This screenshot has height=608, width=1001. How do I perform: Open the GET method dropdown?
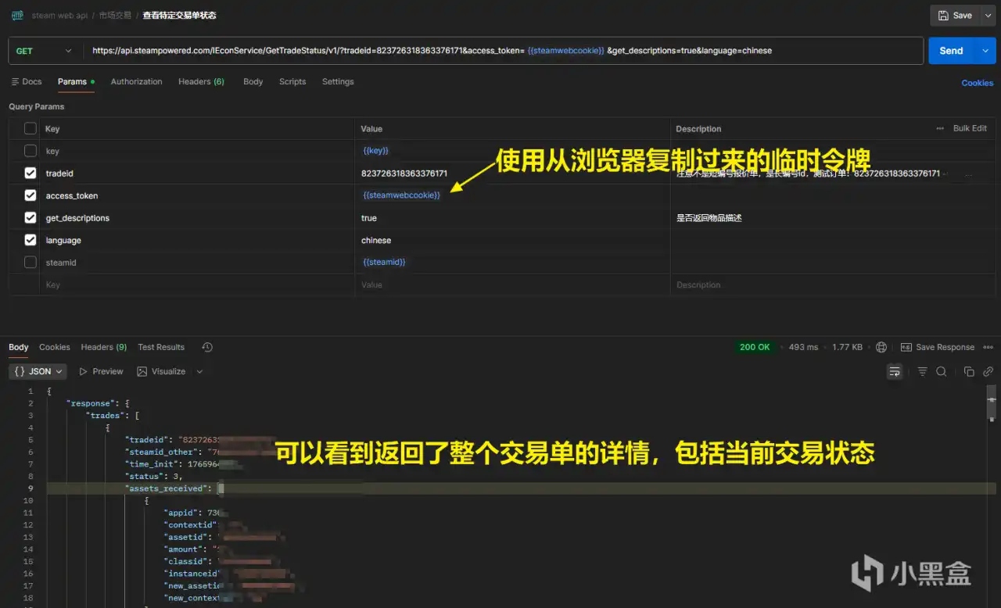coord(45,50)
